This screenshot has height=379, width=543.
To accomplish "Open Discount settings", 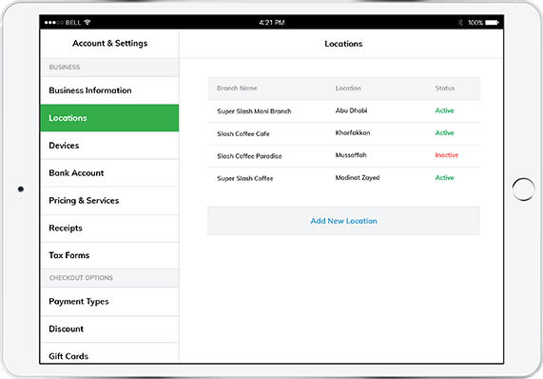I will pyautogui.click(x=109, y=329).
